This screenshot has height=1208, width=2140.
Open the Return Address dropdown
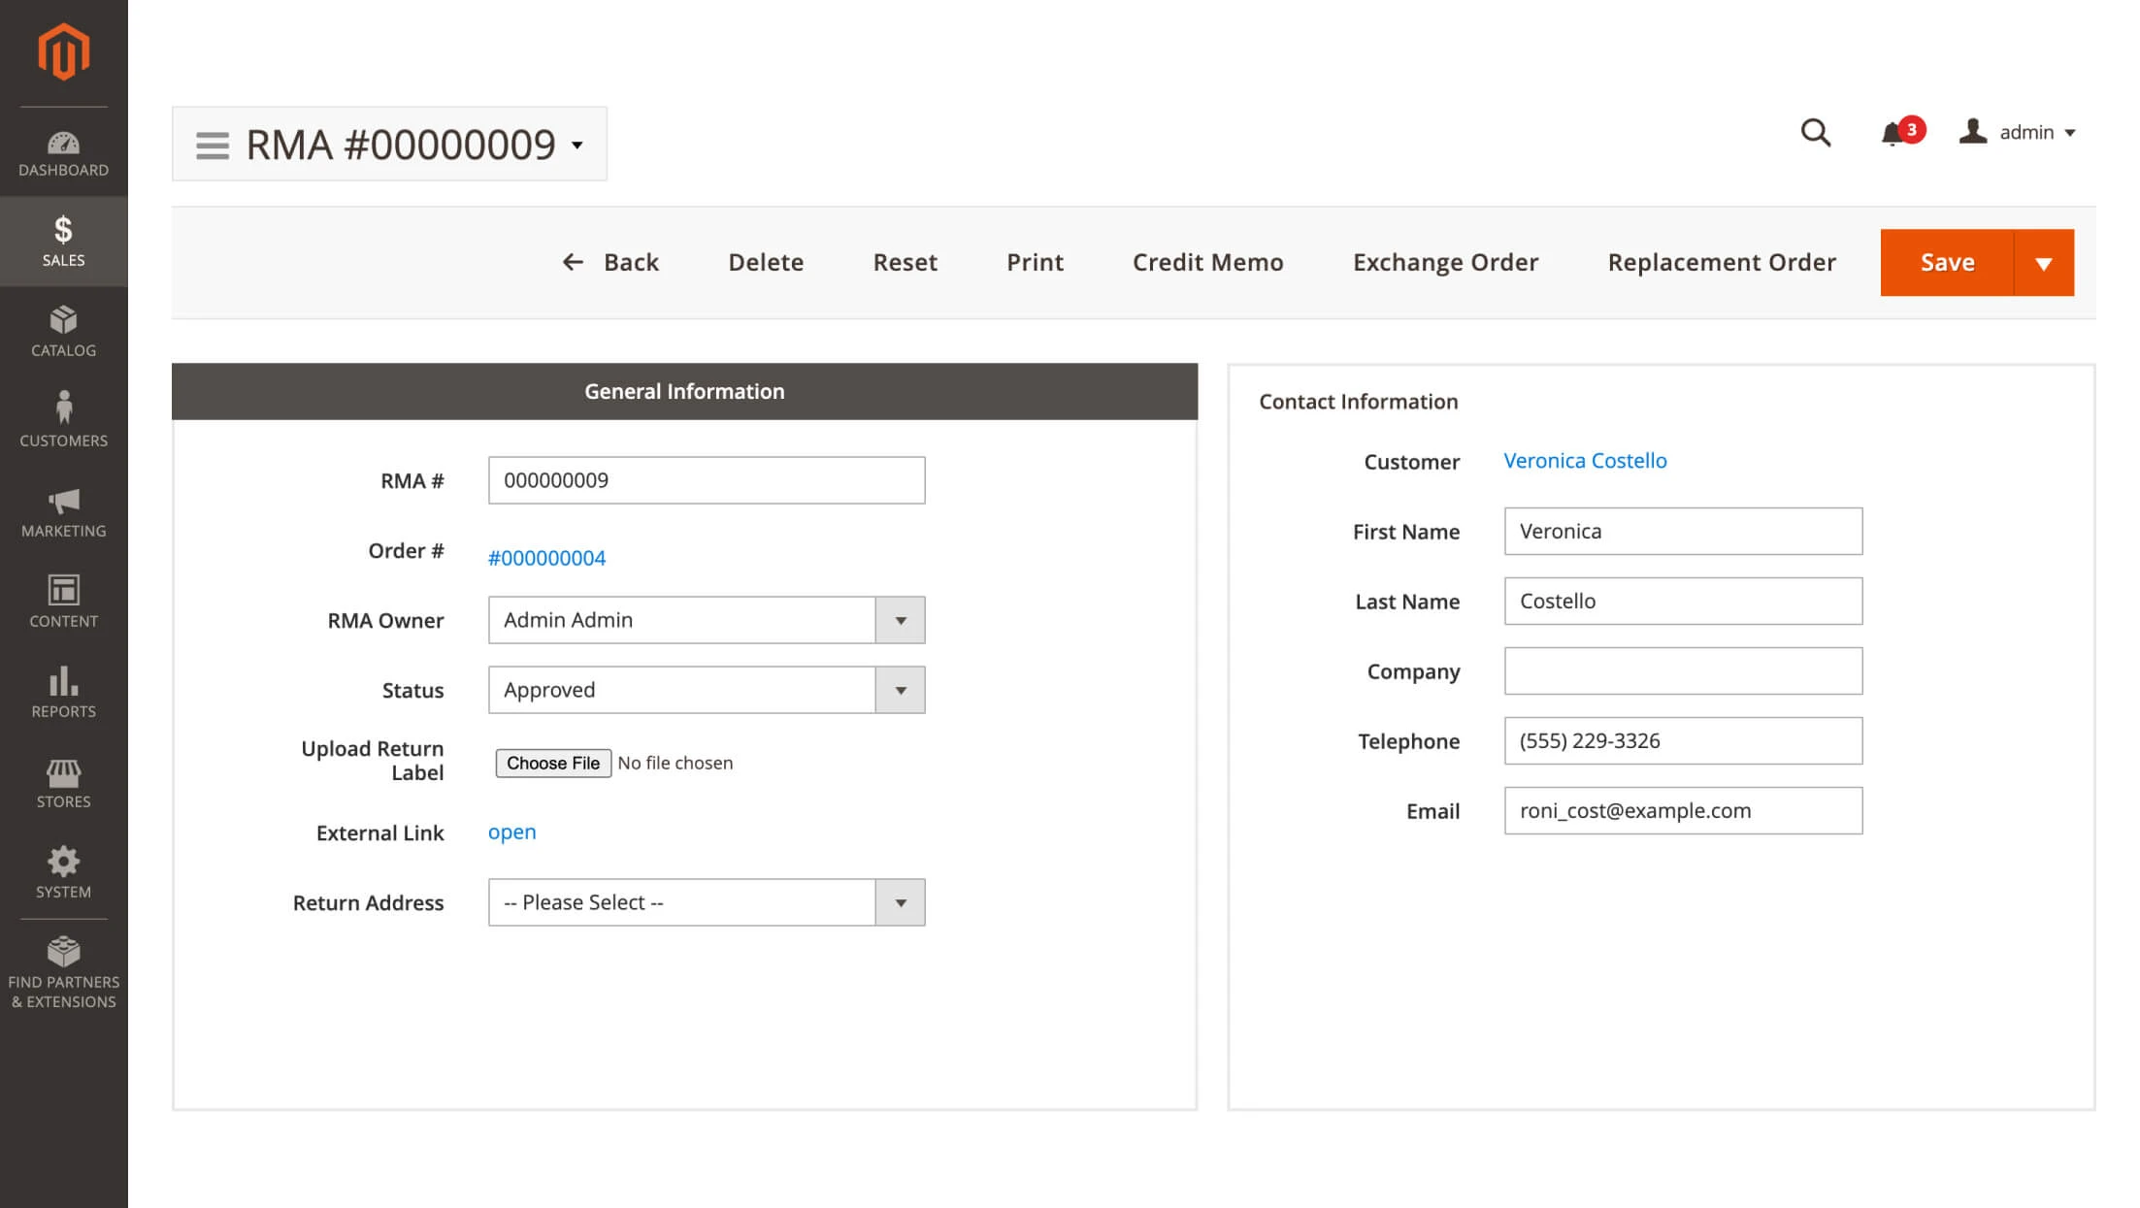point(900,902)
